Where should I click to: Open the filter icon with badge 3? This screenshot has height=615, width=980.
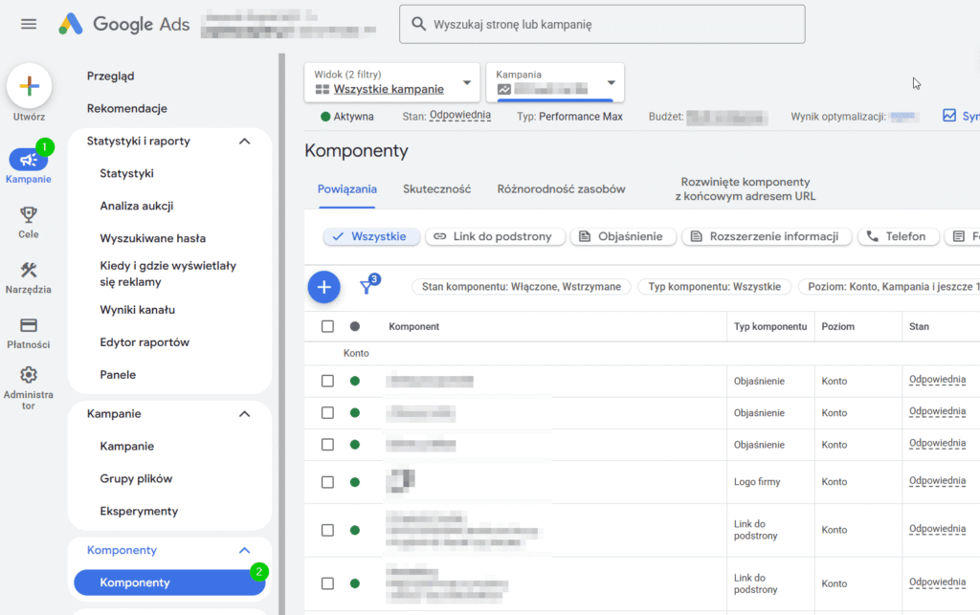(367, 288)
